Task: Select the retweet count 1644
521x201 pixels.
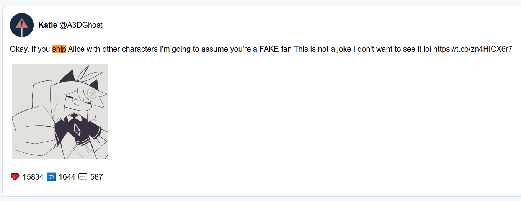Action: (67, 177)
